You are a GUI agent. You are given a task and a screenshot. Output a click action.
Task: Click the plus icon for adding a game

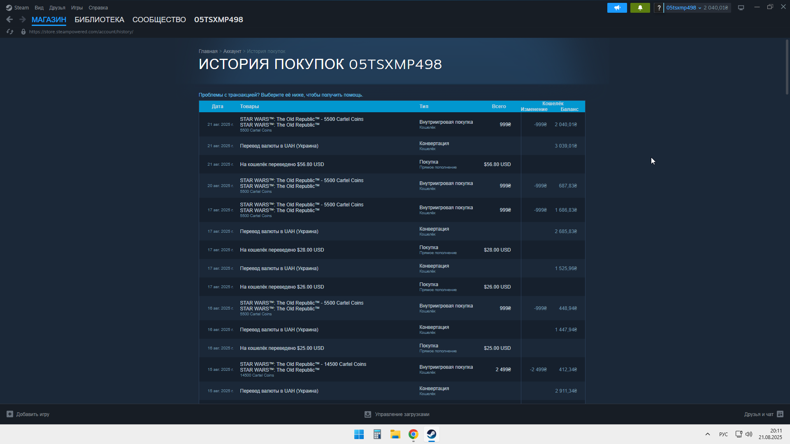click(x=10, y=414)
